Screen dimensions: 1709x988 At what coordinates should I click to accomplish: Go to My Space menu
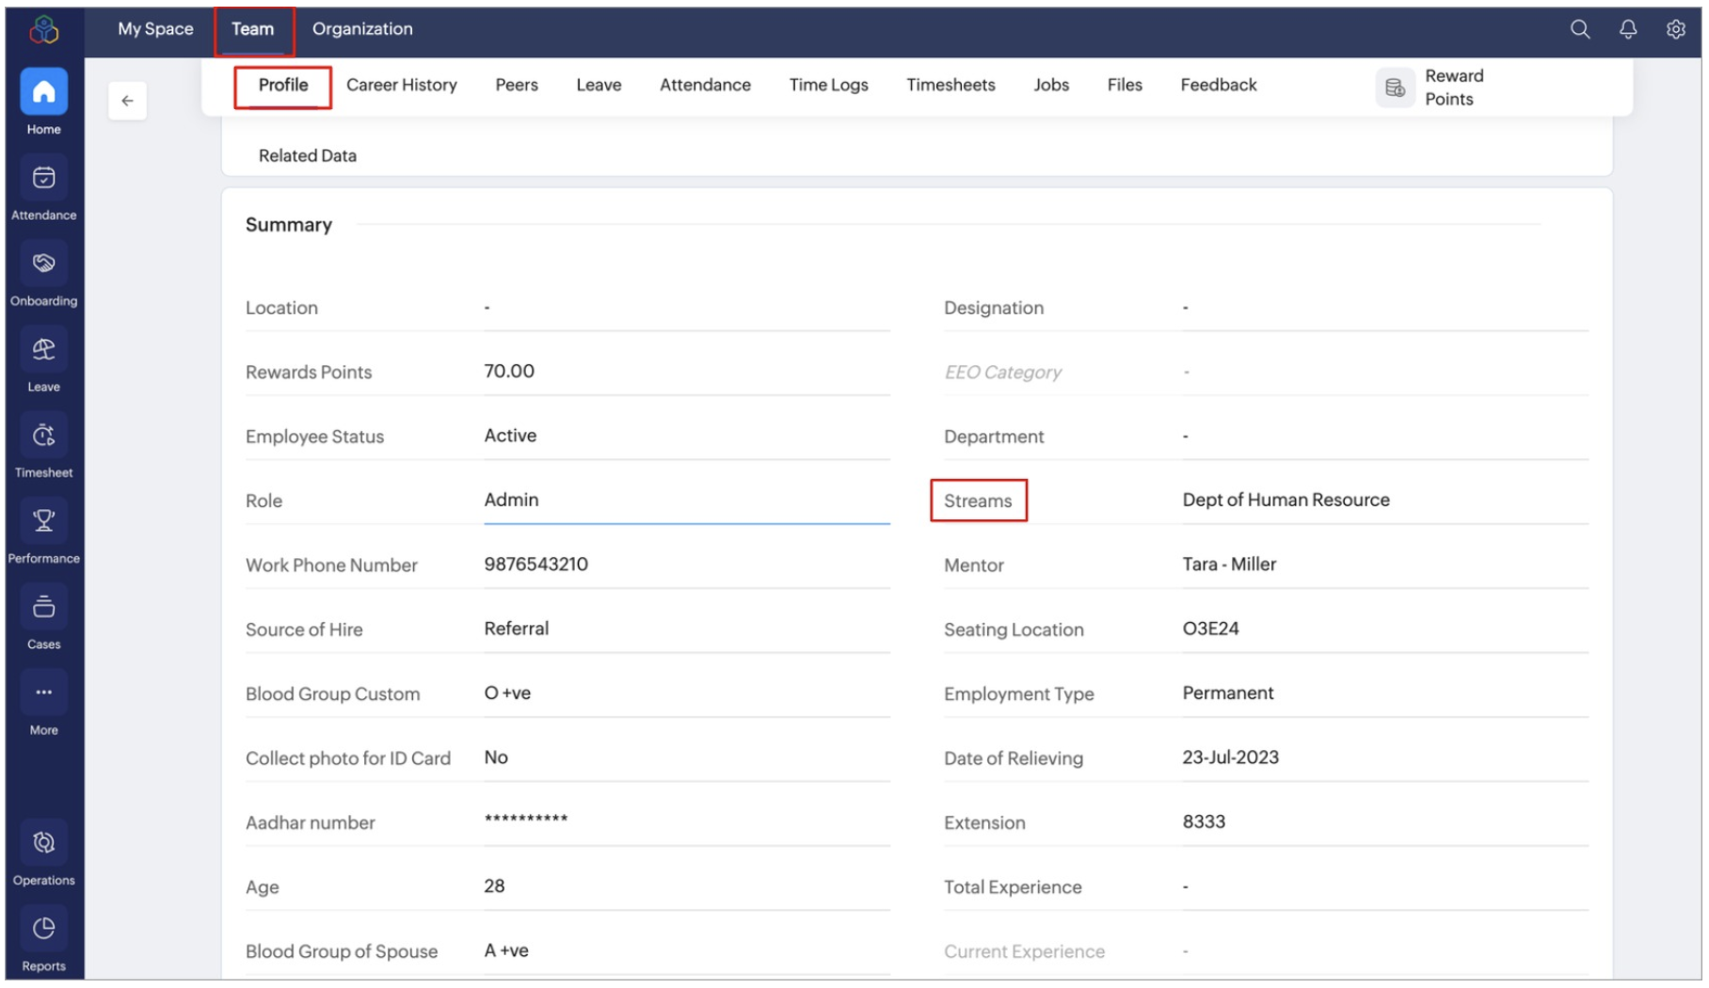[x=155, y=29]
